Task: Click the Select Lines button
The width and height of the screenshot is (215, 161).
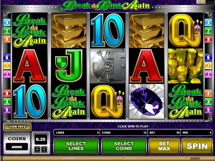Action: coord(76,146)
